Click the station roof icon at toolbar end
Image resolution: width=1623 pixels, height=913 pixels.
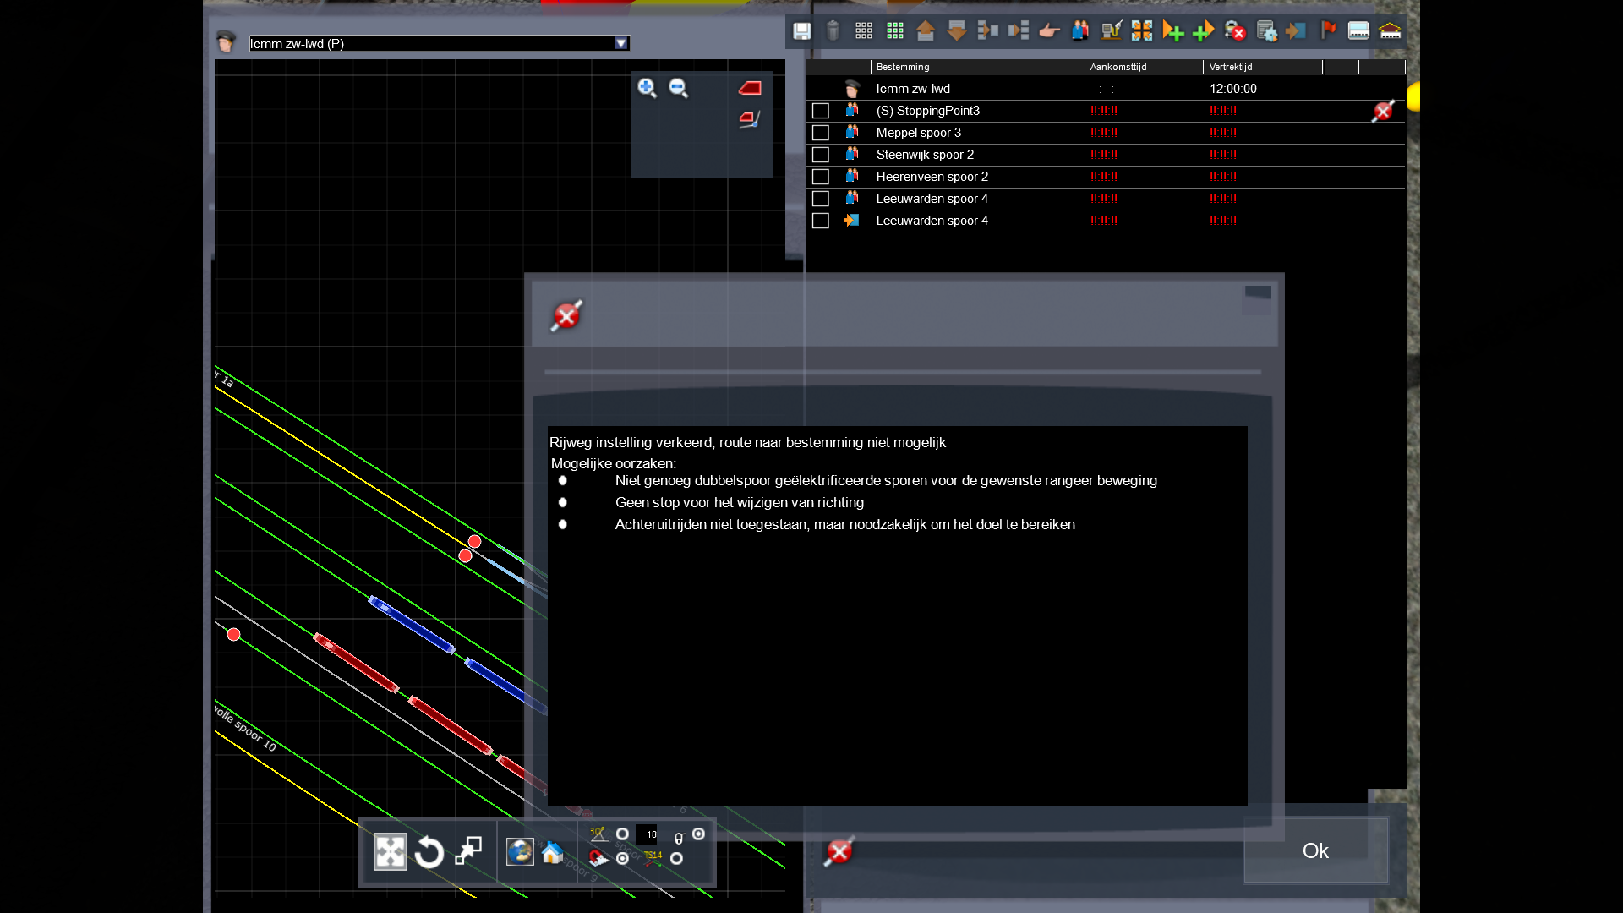click(x=1390, y=31)
